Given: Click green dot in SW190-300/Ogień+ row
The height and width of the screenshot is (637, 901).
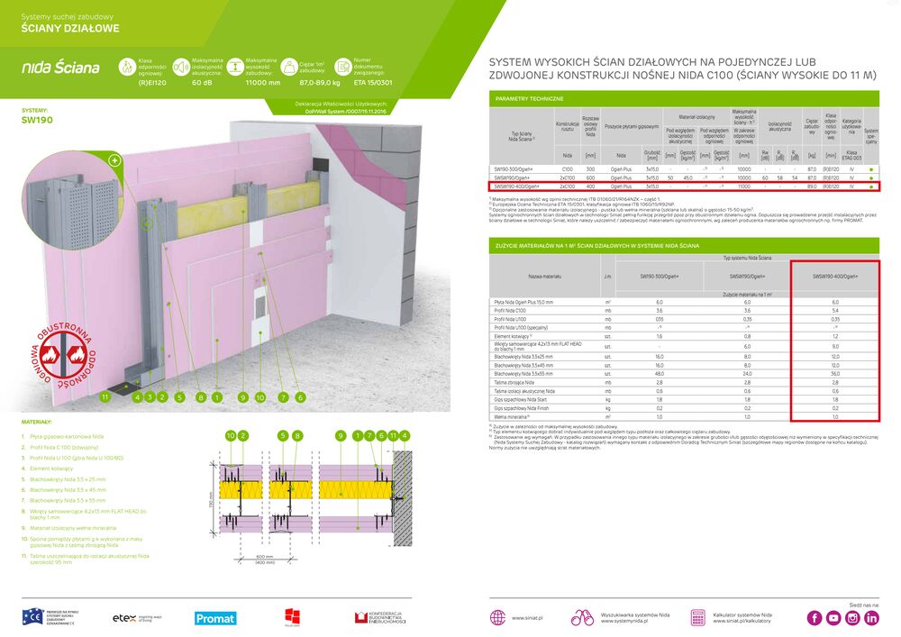Looking at the screenshot, I should pos(871,169).
